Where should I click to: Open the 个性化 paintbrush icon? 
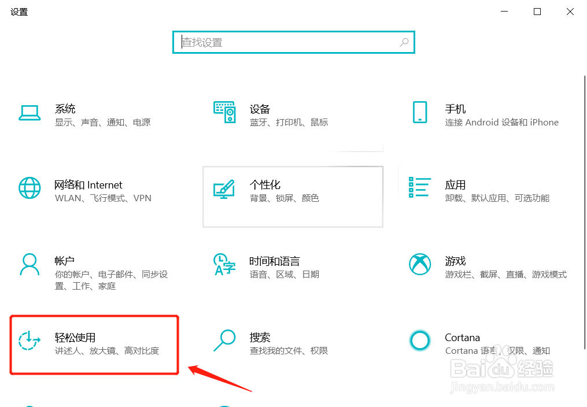tap(224, 189)
